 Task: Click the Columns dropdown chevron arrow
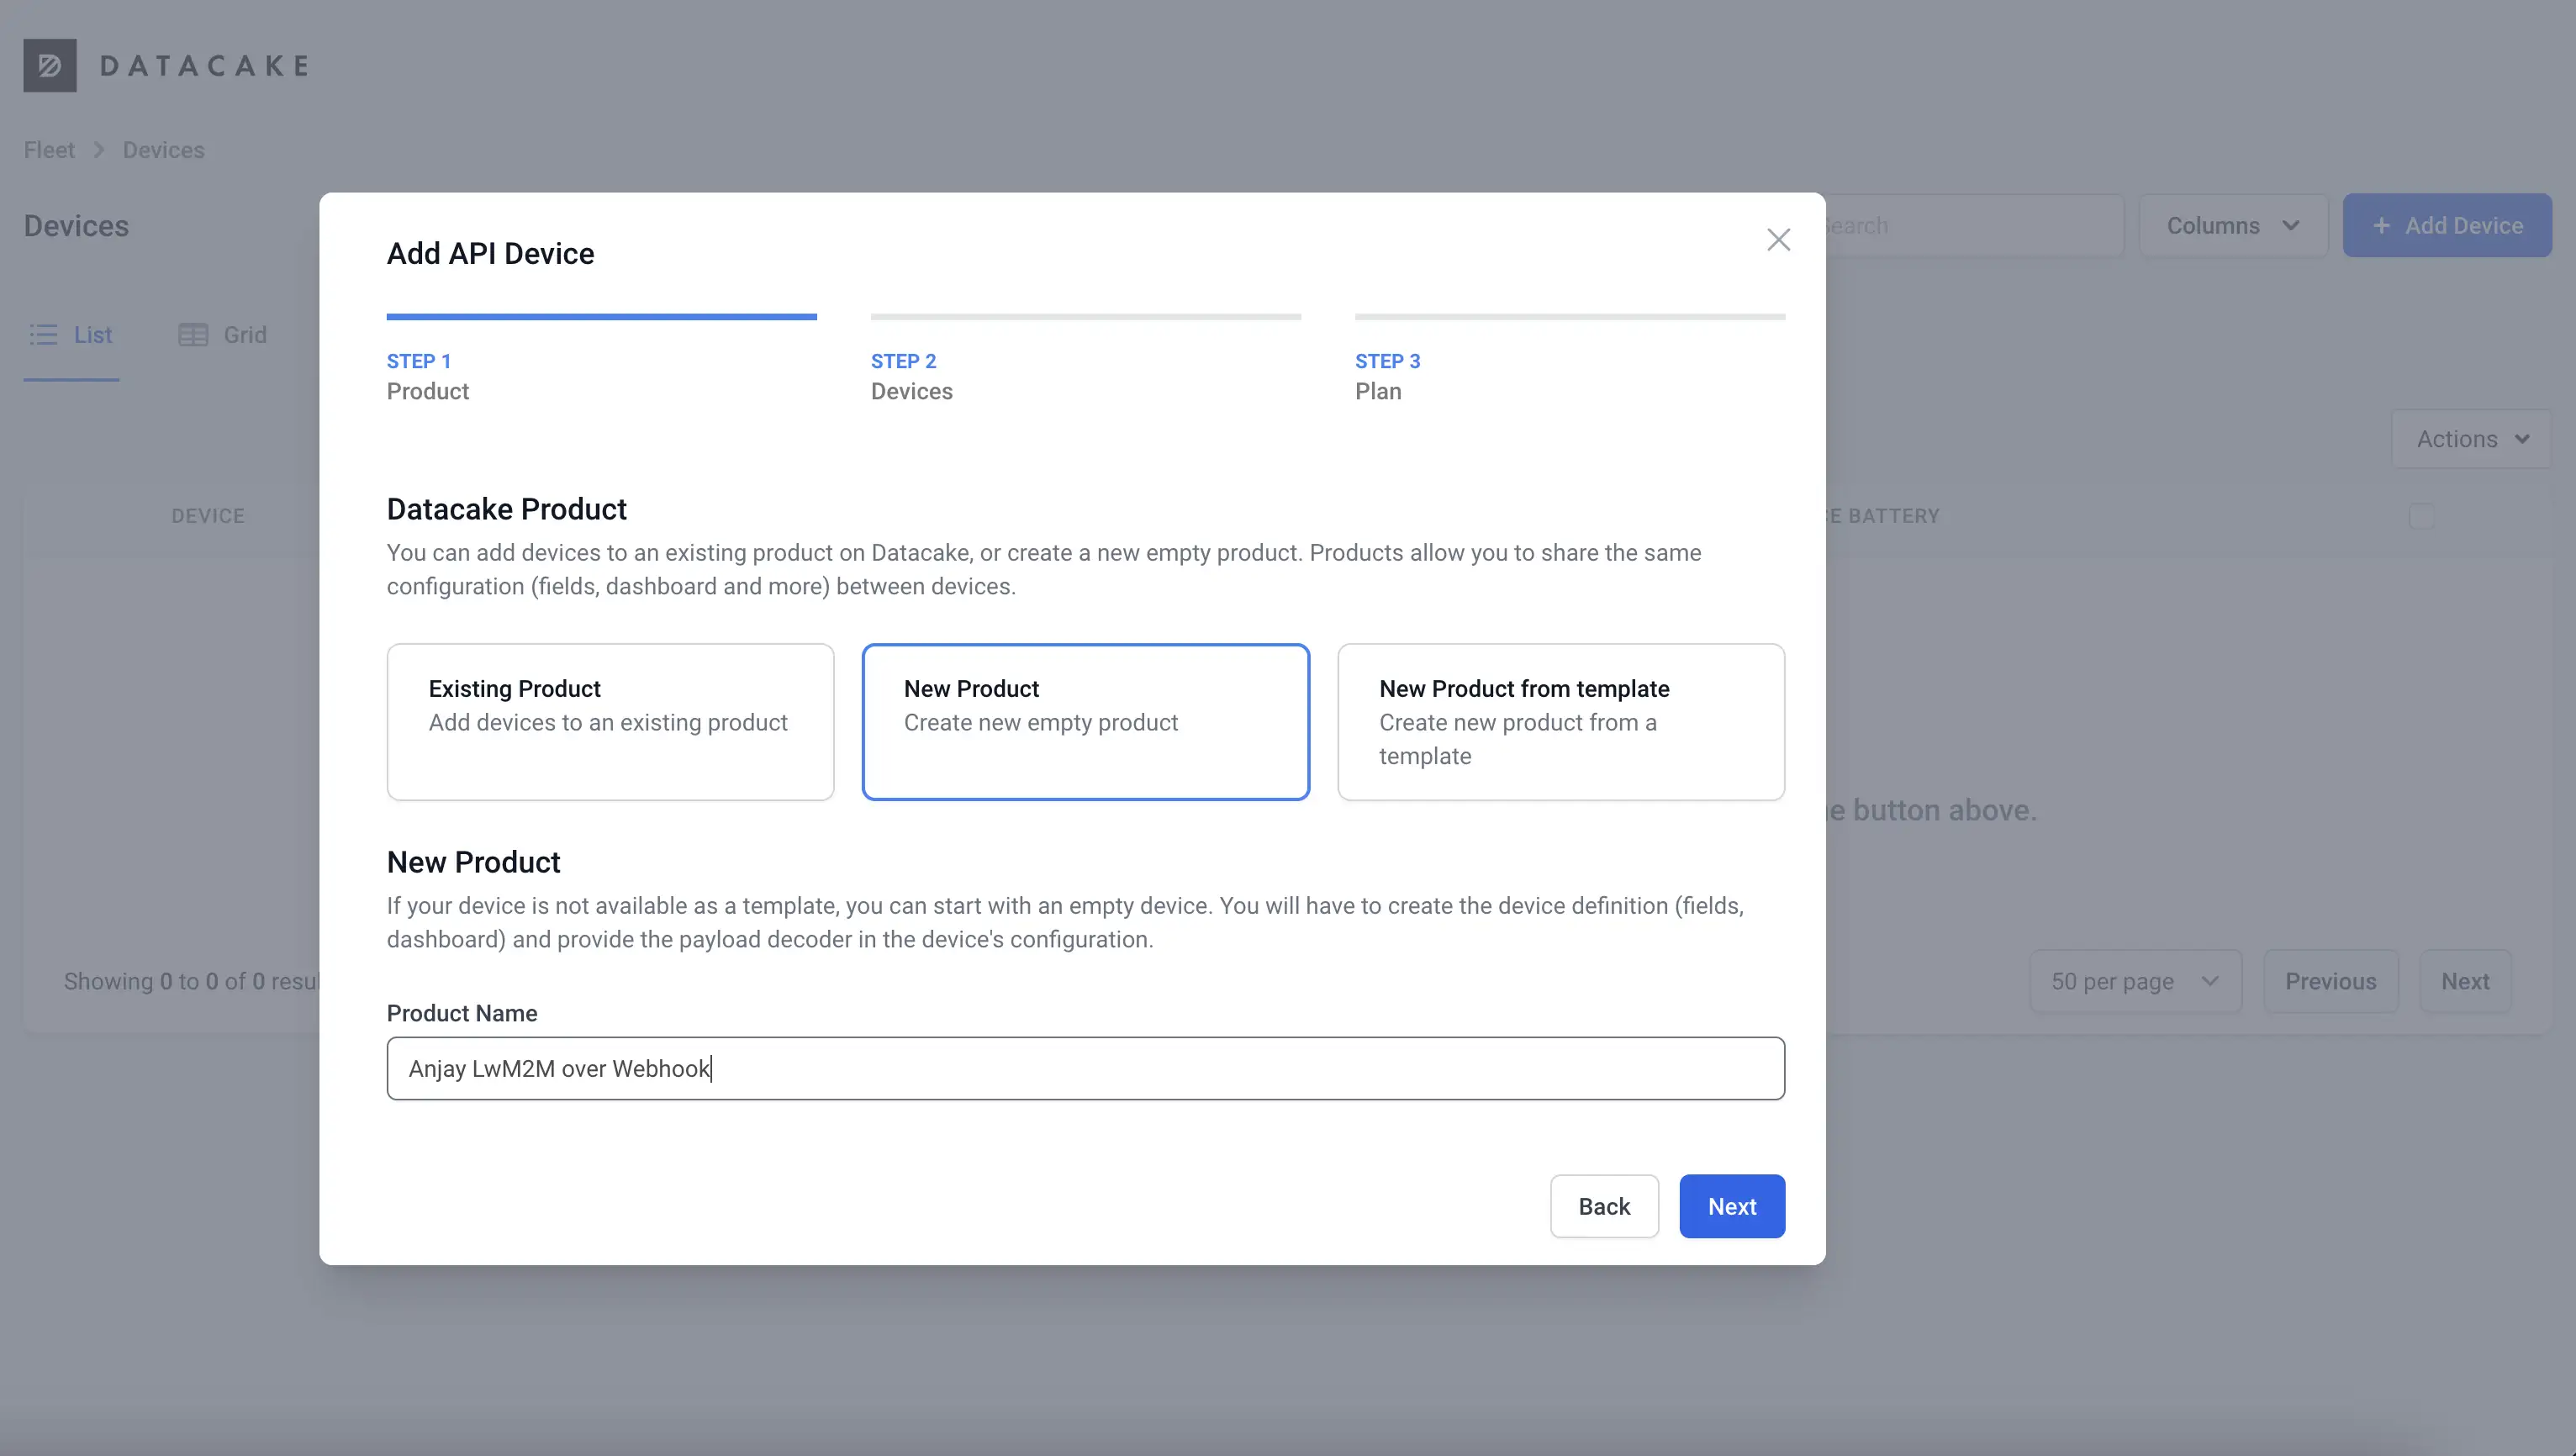2291,226
